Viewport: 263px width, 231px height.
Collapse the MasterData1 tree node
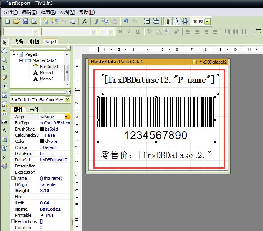[21, 60]
